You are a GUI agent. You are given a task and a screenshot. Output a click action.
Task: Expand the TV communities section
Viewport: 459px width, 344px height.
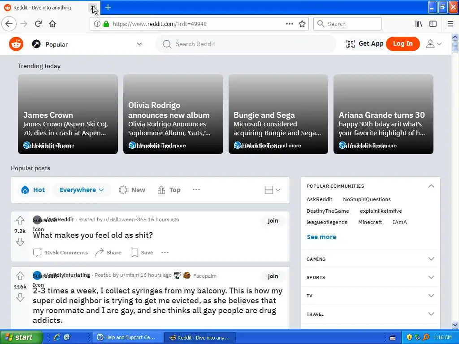point(431,296)
